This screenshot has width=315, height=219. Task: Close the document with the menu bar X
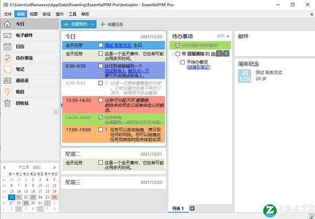coord(311,14)
